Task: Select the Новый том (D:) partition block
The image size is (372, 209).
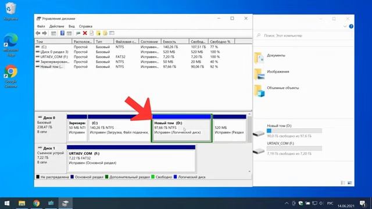Action: (181, 128)
